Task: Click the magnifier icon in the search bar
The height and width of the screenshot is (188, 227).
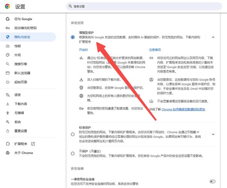Action: 70,6
